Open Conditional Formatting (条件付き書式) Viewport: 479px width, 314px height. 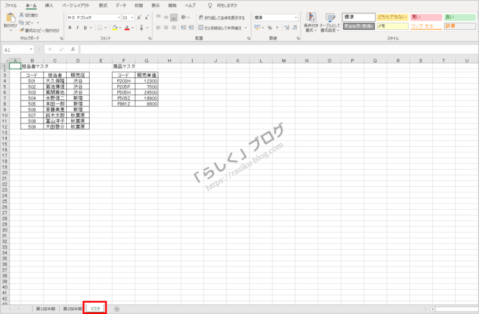pyautogui.click(x=311, y=22)
